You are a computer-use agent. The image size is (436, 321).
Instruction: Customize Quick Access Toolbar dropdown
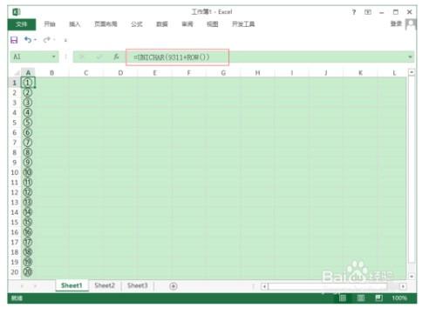pyautogui.click(x=65, y=40)
